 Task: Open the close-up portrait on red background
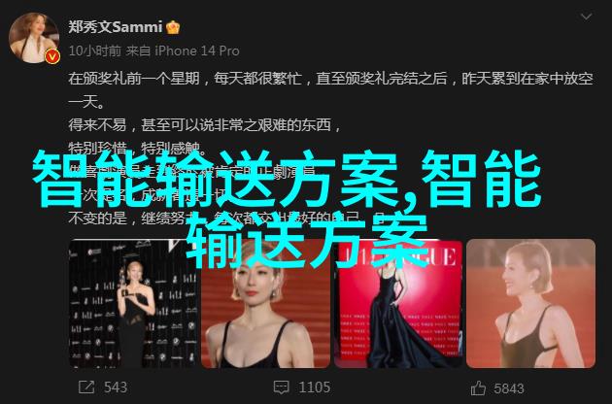(265, 303)
